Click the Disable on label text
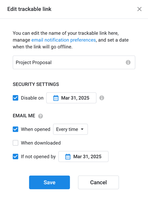The width and height of the screenshot is (148, 202). click(x=32, y=98)
